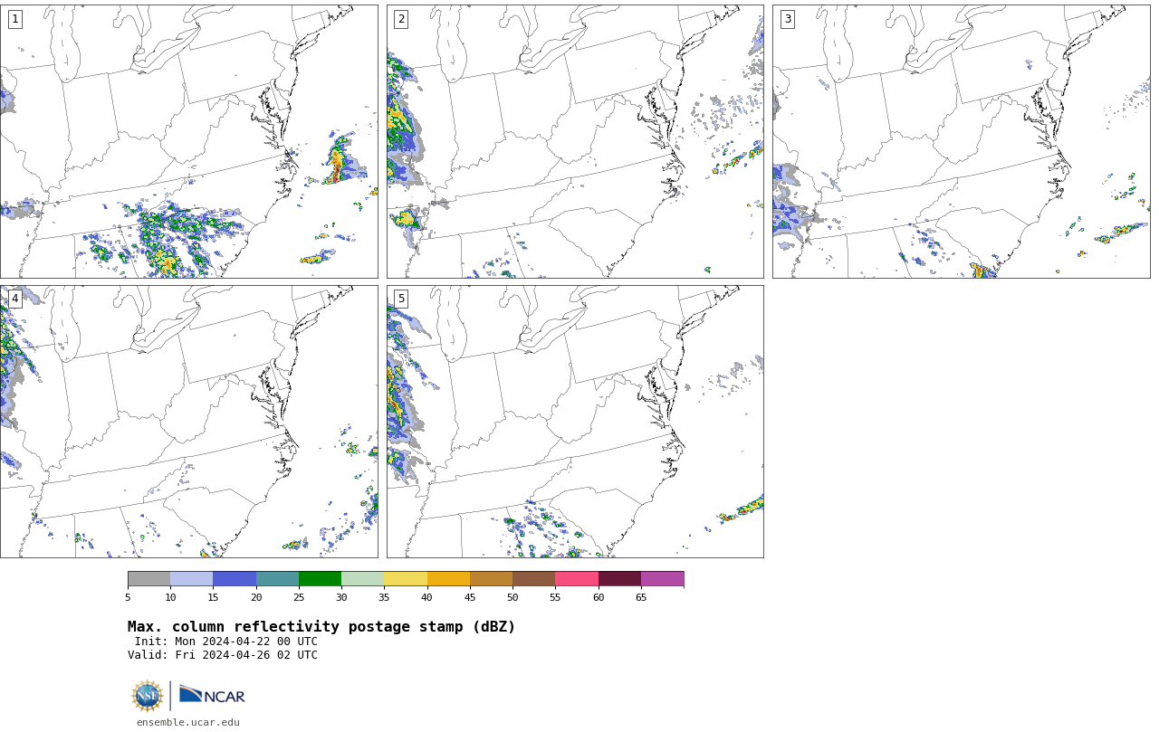Click panel number label 5
The image size is (1159, 732).
(401, 299)
